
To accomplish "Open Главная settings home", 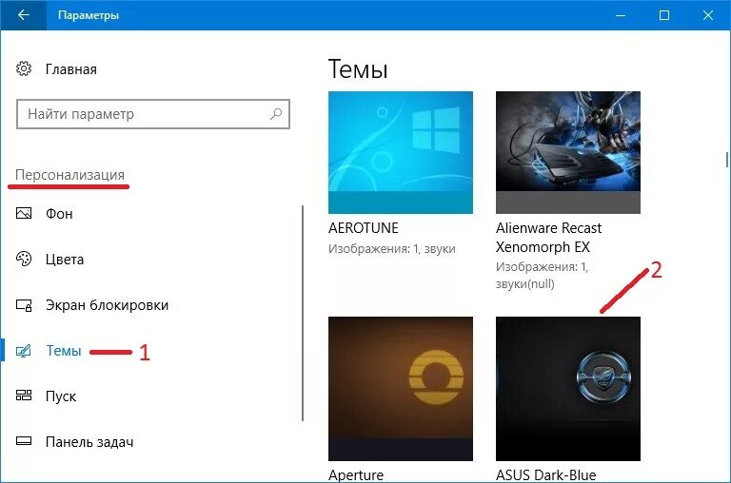I will coord(70,69).
